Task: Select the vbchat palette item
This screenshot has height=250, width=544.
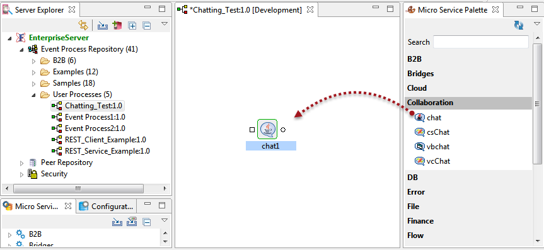Action: click(x=432, y=147)
